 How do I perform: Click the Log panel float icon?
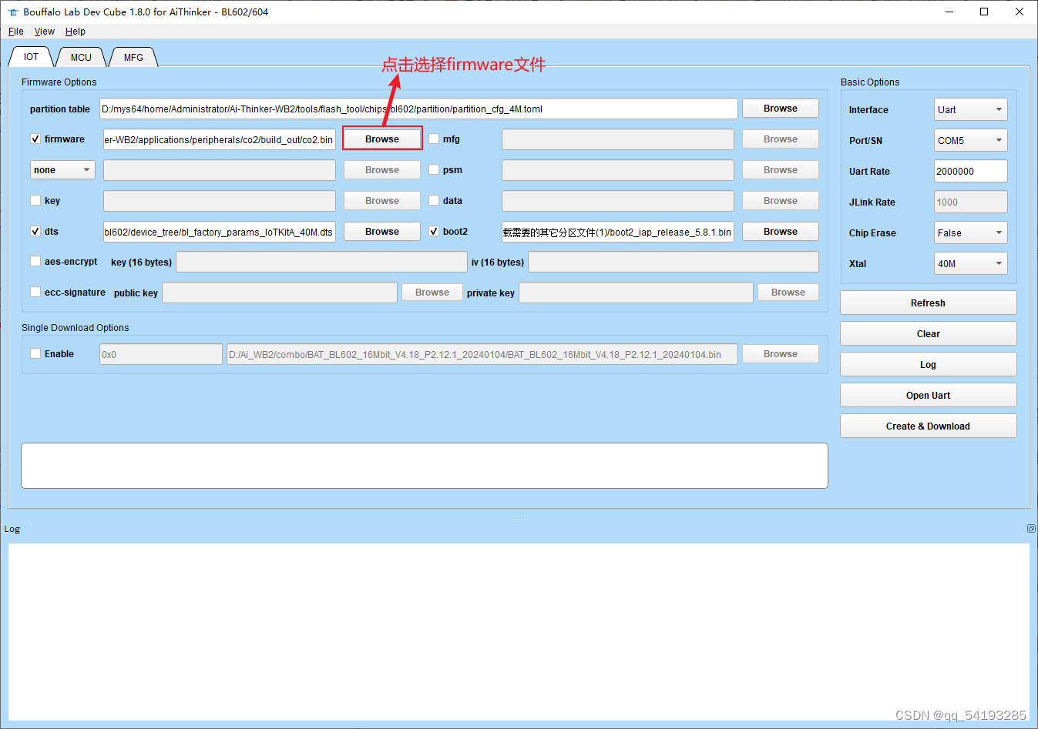[1031, 528]
